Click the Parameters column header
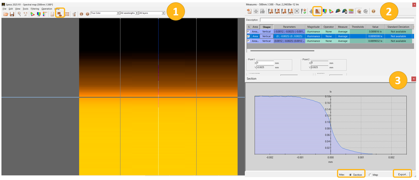This screenshot has height=180, width=419. (x=289, y=27)
